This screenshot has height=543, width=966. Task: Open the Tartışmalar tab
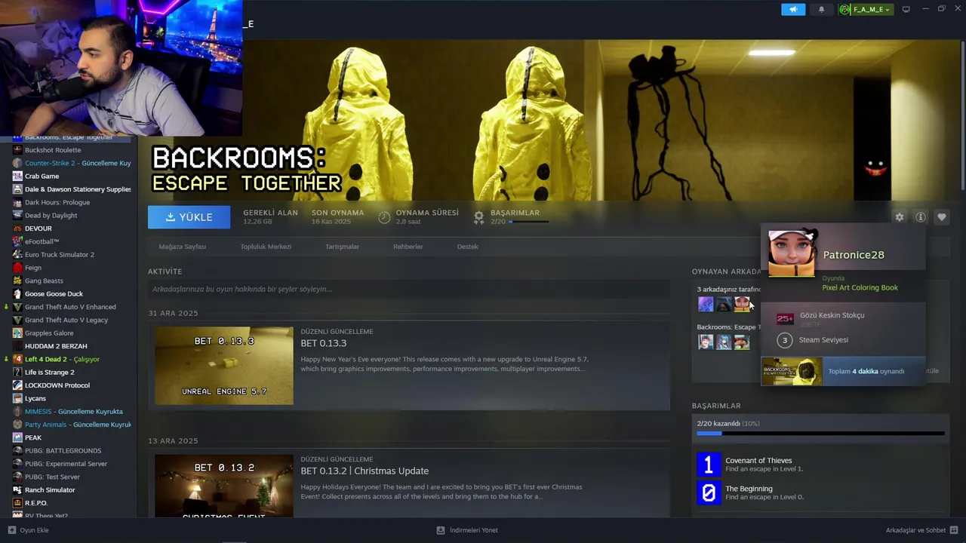pos(342,247)
